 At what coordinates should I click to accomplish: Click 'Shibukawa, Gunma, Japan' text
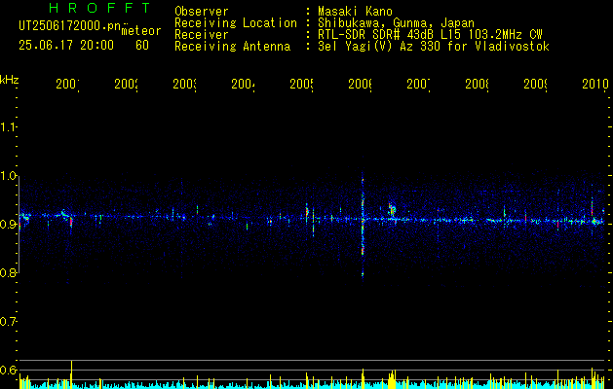396,23
